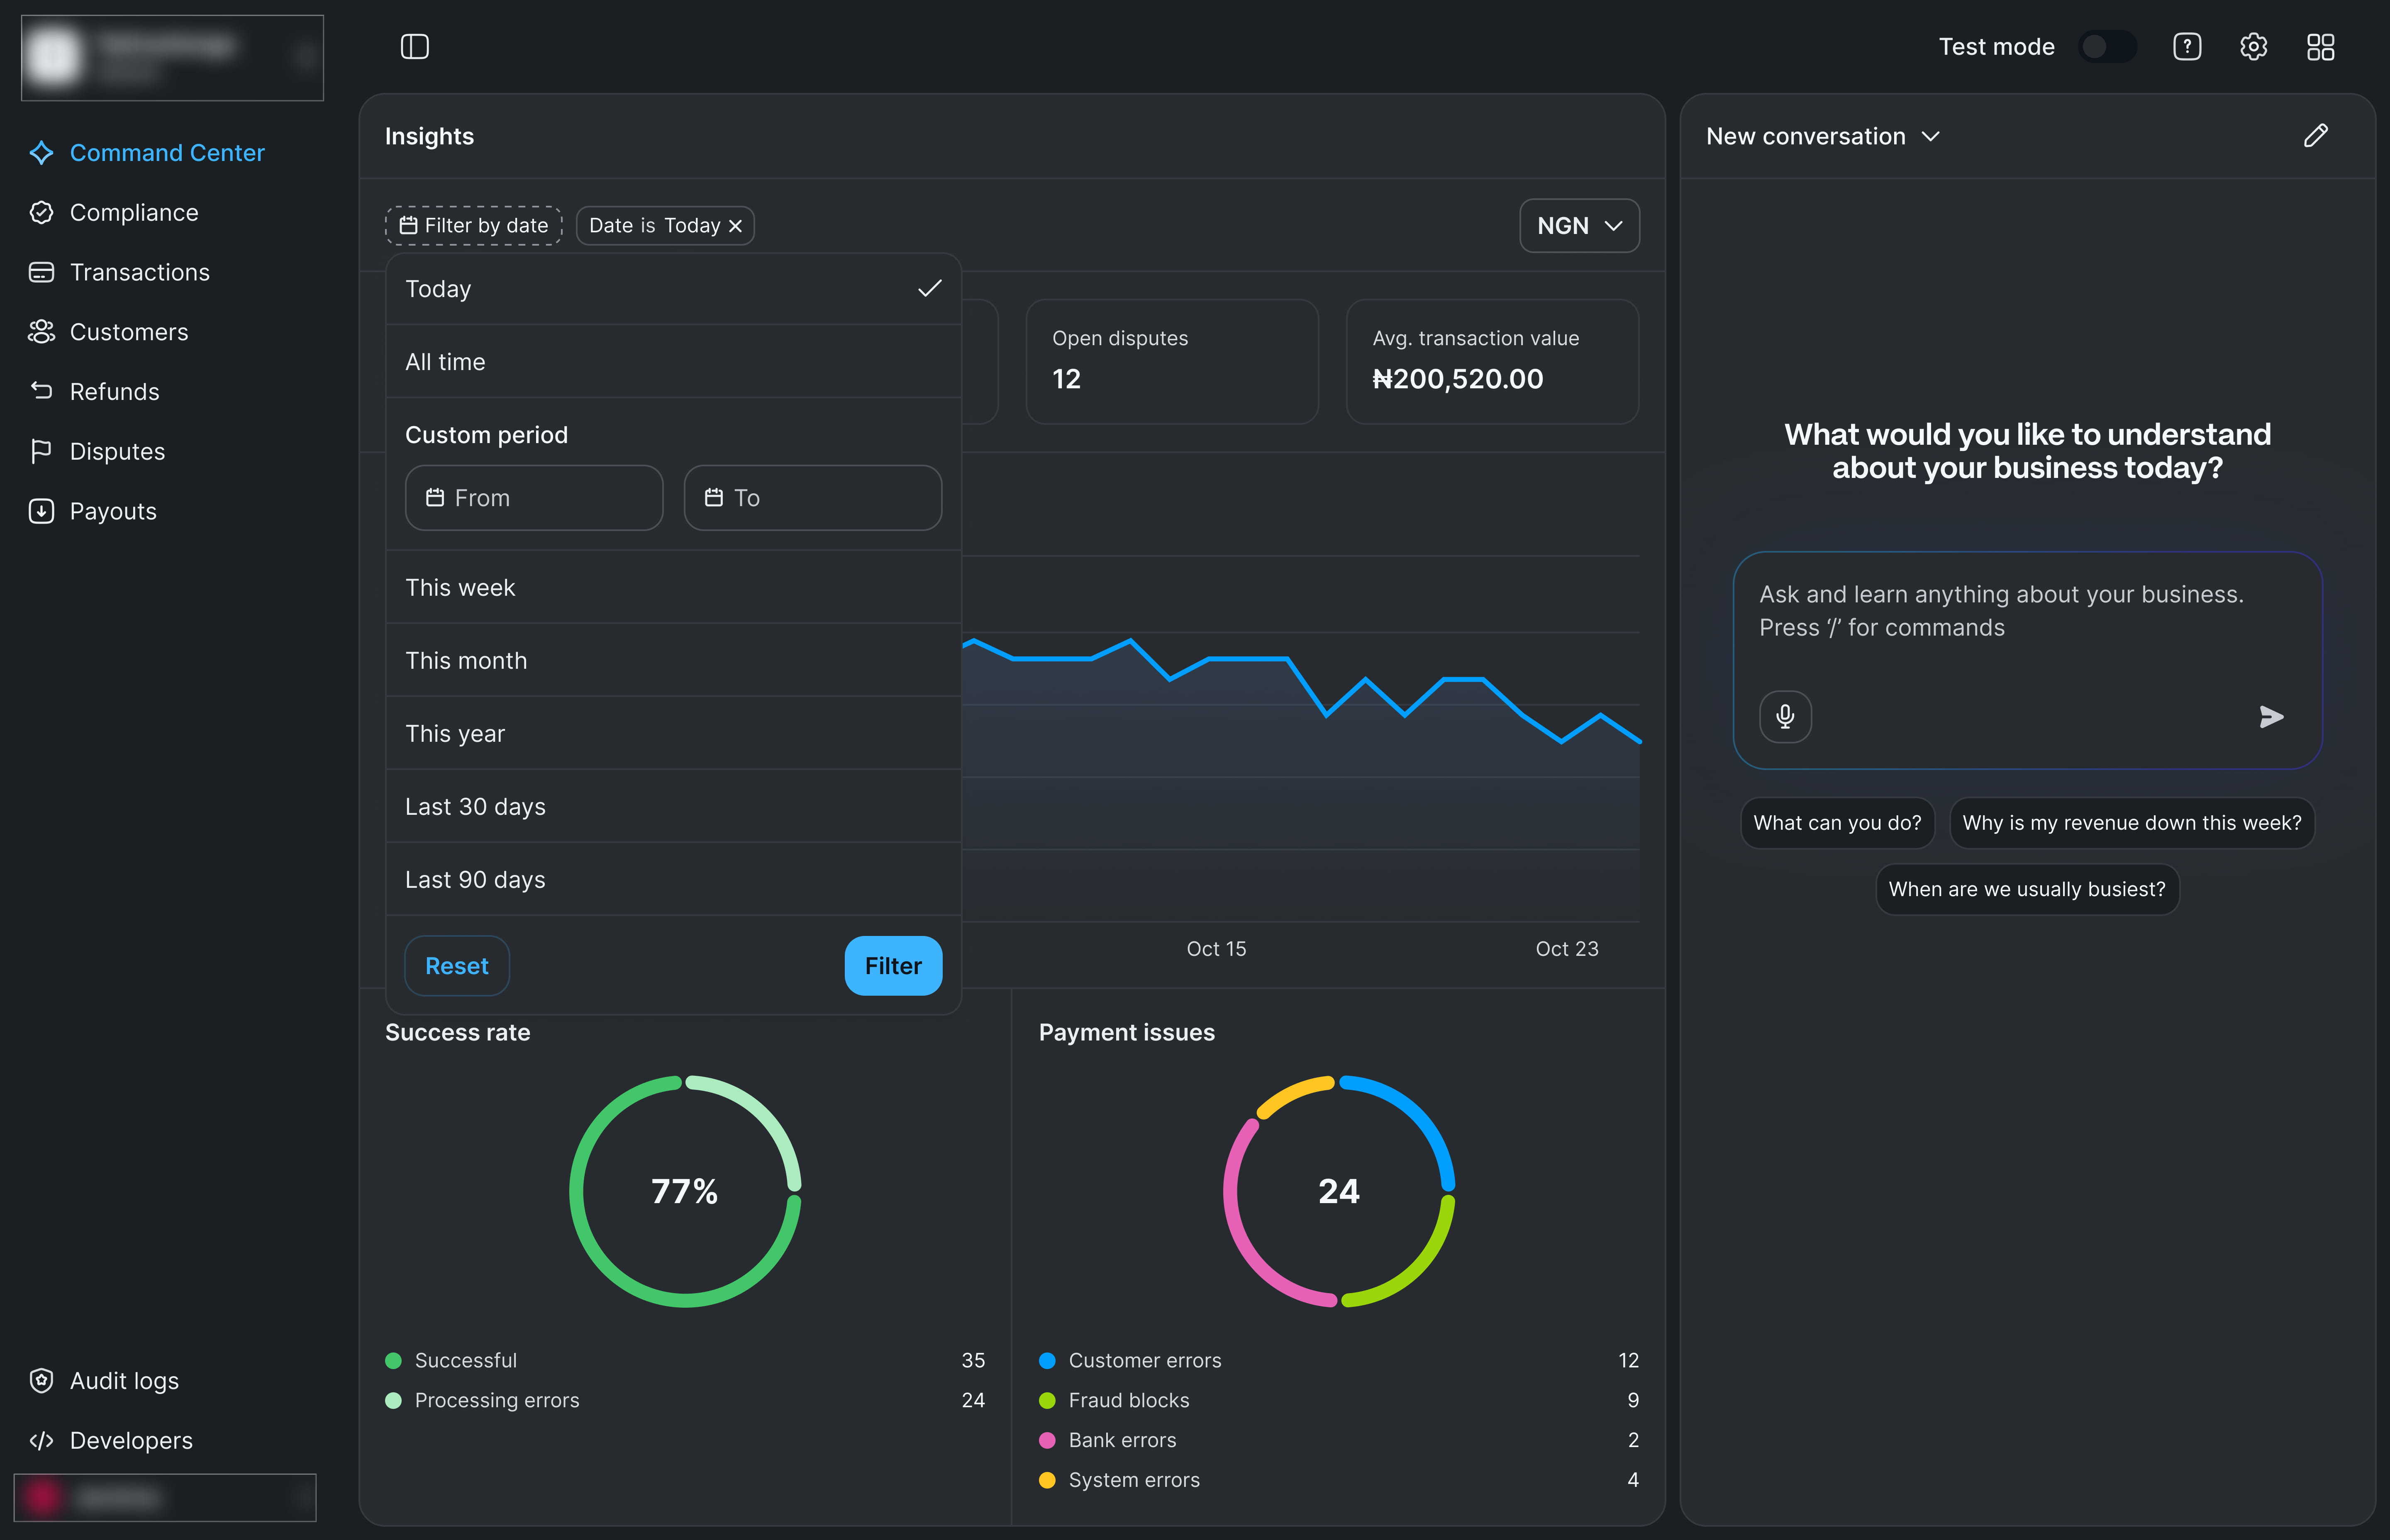Open the From date picker
This screenshot has width=2390, height=1540.
coord(534,498)
